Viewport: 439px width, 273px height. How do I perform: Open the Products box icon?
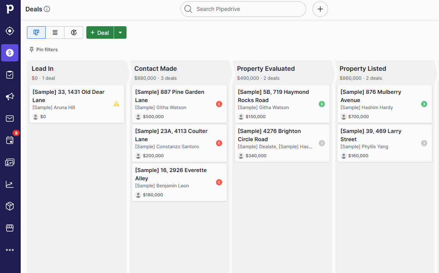(x=10, y=206)
